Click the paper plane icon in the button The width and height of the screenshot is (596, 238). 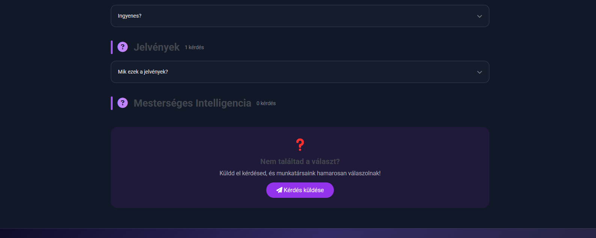tap(279, 190)
